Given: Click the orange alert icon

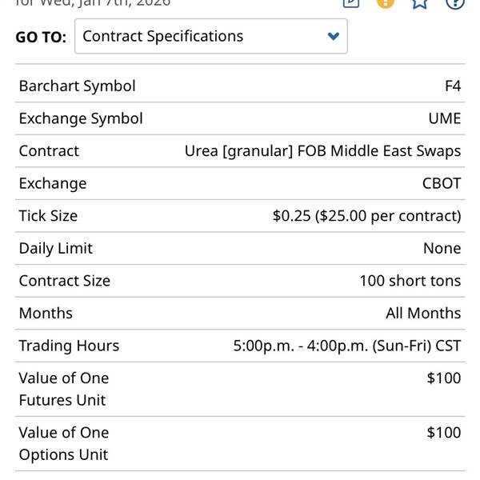Looking at the screenshot, I should click(x=386, y=2).
